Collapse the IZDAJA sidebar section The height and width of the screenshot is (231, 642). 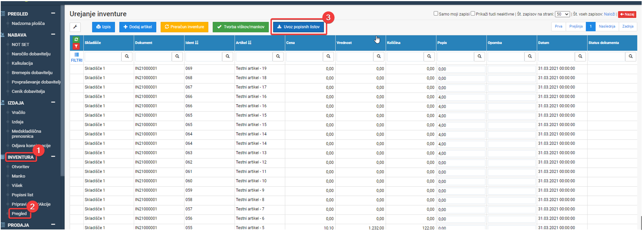click(x=53, y=102)
